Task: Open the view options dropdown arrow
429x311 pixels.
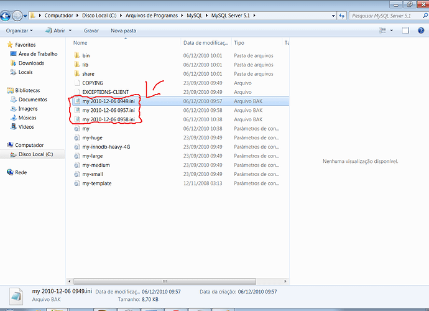Action: tap(392, 30)
